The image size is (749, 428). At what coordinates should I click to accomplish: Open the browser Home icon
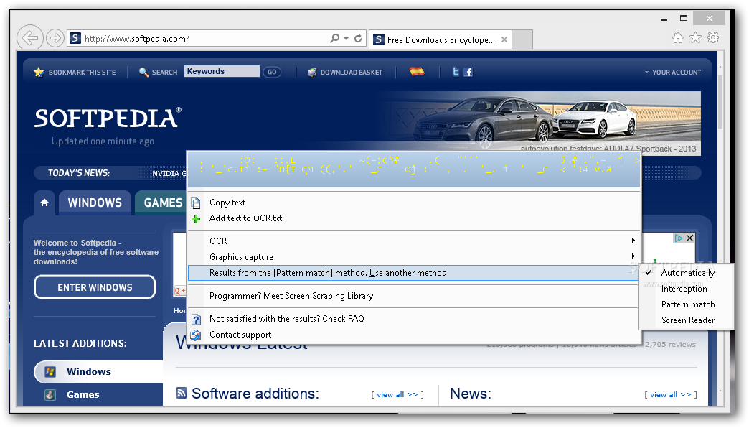[678, 38]
